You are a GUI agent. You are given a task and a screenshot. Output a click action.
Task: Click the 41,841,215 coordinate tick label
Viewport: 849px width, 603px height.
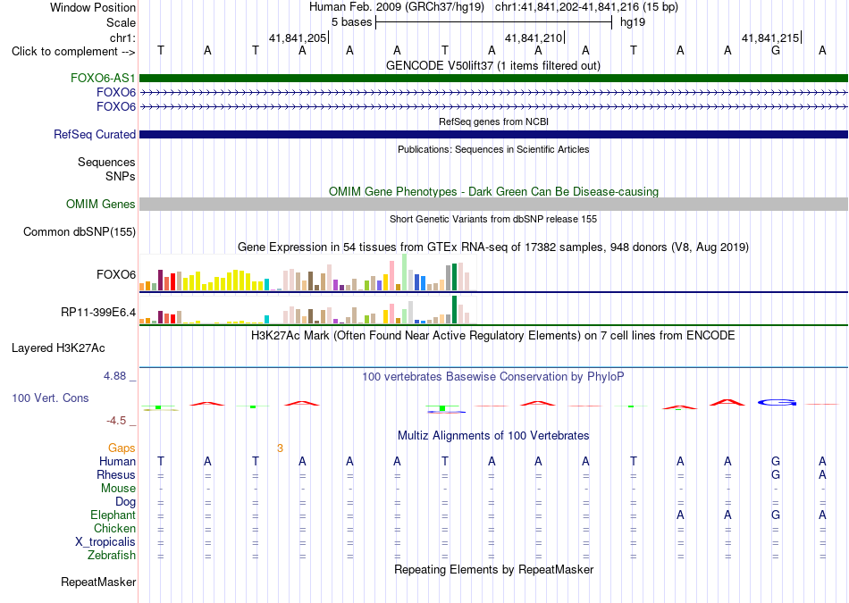point(770,38)
